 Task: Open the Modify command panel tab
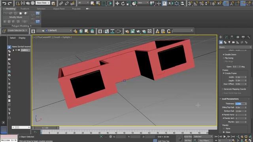[x=227, y=37]
